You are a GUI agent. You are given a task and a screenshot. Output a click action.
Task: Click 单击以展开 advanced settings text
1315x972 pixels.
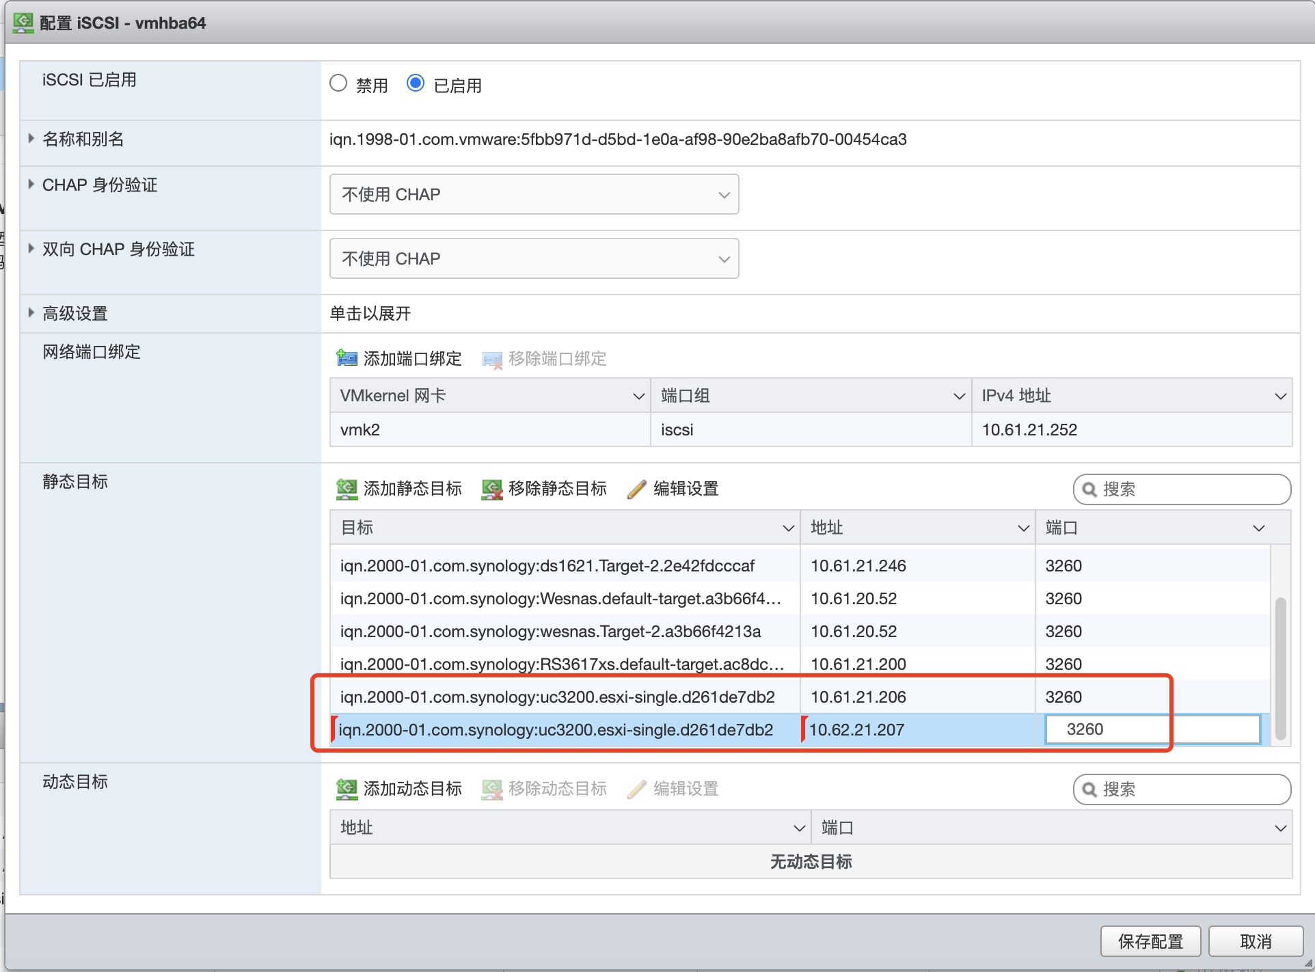(x=370, y=314)
